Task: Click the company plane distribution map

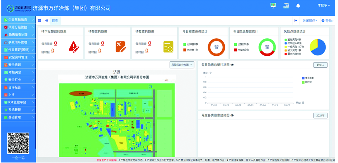Action: coord(117,120)
